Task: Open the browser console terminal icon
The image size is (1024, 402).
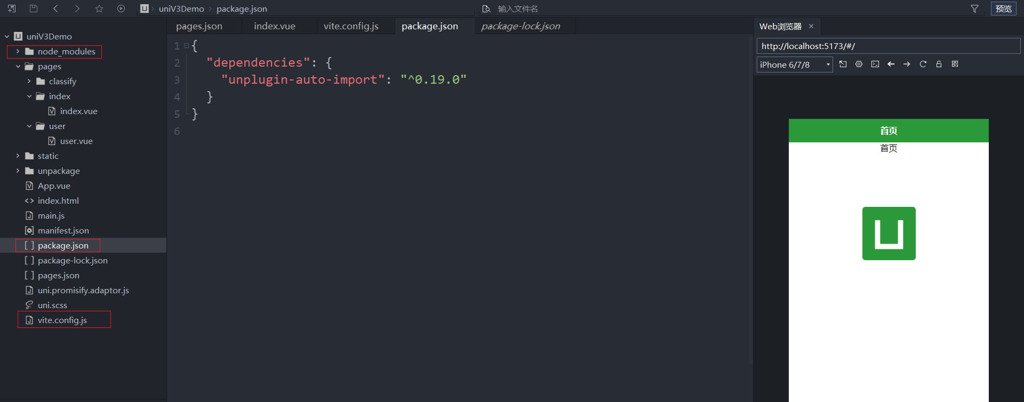Action: tap(875, 64)
